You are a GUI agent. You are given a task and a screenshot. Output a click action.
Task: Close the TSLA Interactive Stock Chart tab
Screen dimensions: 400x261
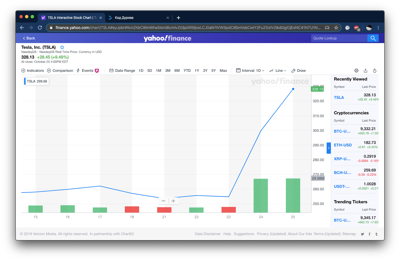tap(101, 18)
